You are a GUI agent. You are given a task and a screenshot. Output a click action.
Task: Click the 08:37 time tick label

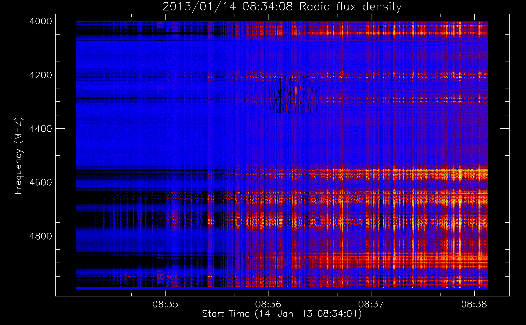371,305
